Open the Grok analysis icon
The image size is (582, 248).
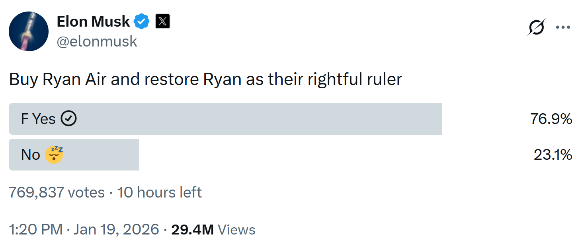[536, 27]
